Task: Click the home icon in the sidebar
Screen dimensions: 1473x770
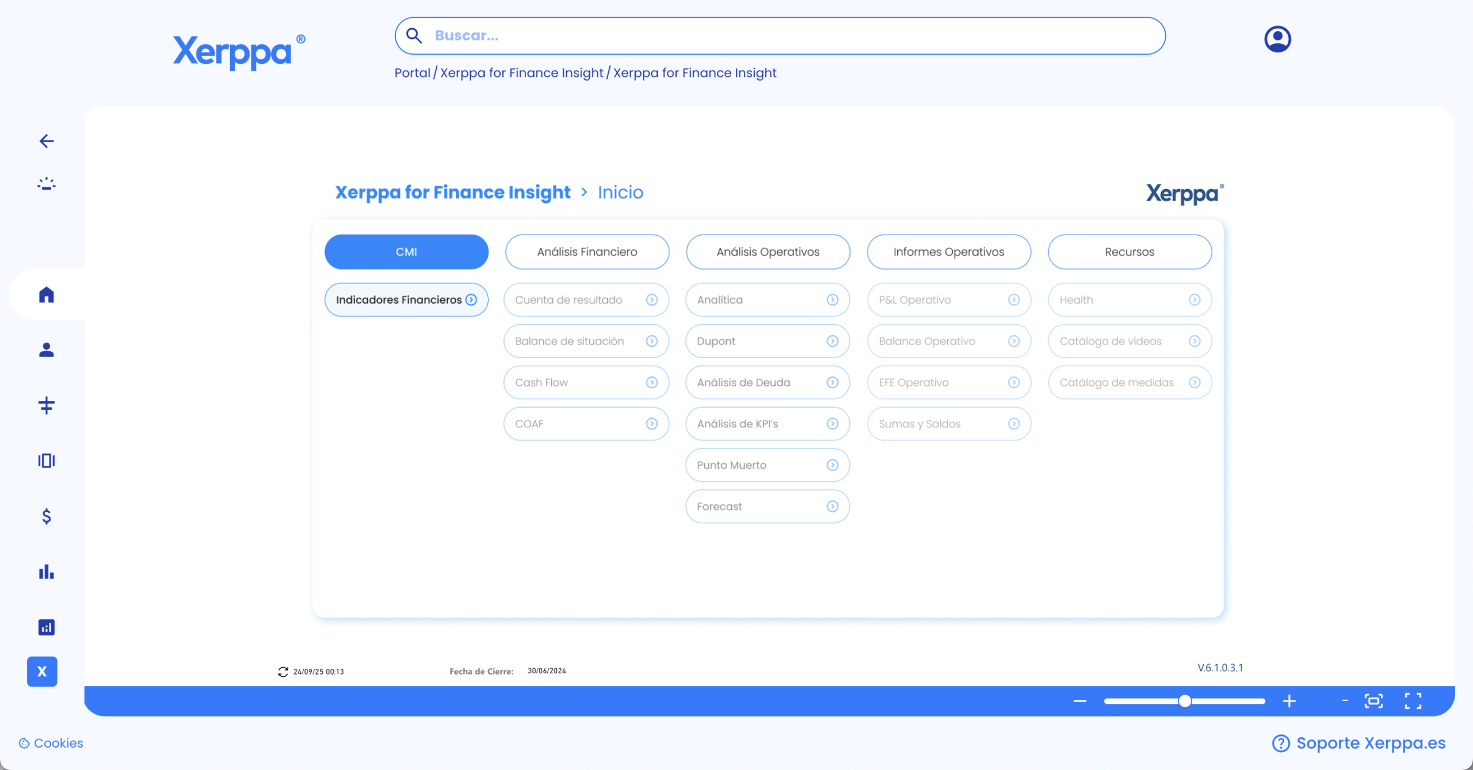Action: point(47,294)
